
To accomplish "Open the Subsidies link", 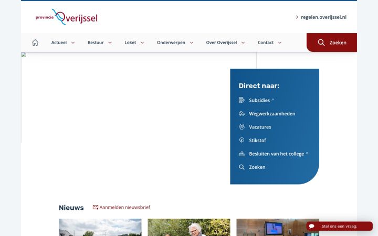I will (259, 100).
